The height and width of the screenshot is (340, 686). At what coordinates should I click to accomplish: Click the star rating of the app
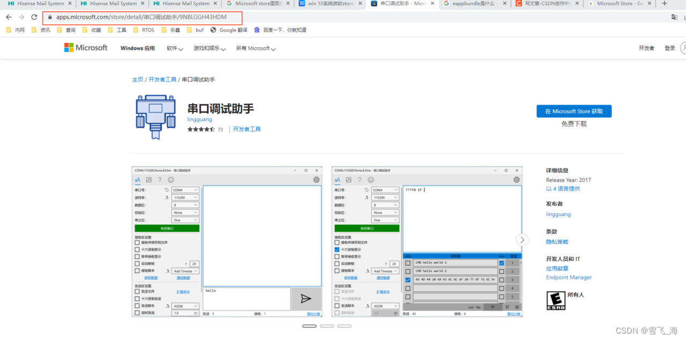click(x=201, y=129)
